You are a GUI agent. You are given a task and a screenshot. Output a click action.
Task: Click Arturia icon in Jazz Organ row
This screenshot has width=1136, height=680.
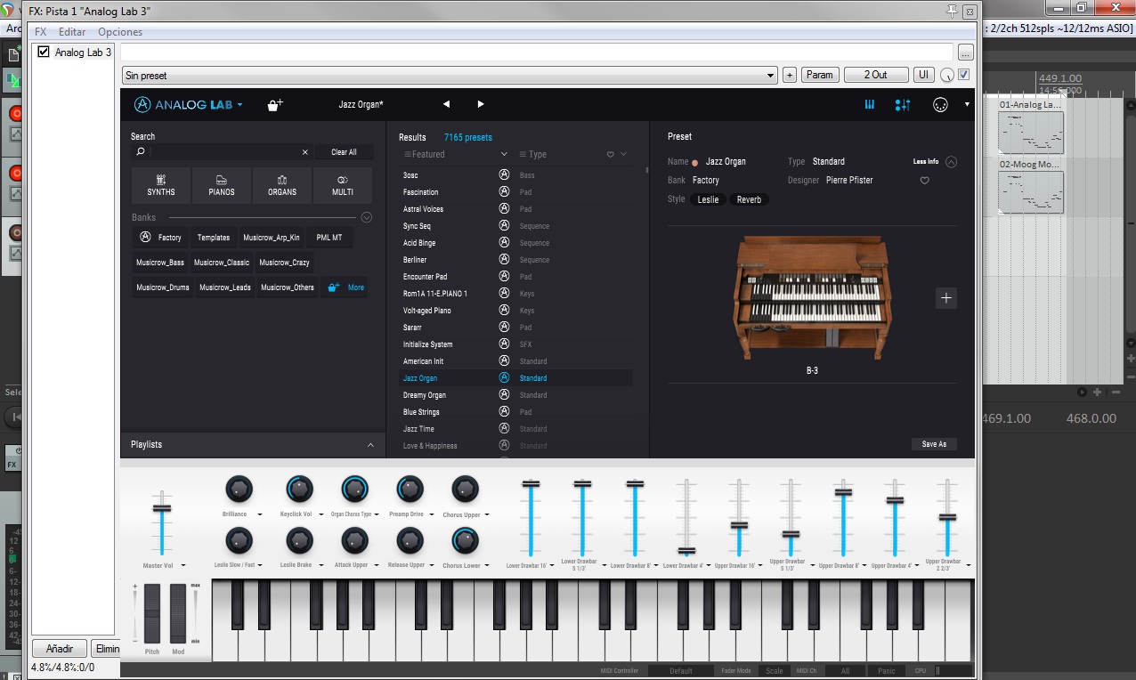coord(504,378)
